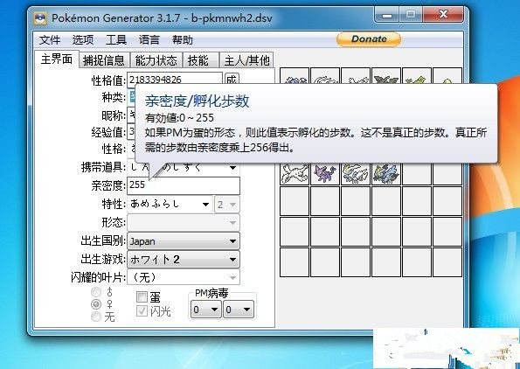Open the 出生国别 dropdown showing Japan
This screenshot has width=520, height=369.
184,241
